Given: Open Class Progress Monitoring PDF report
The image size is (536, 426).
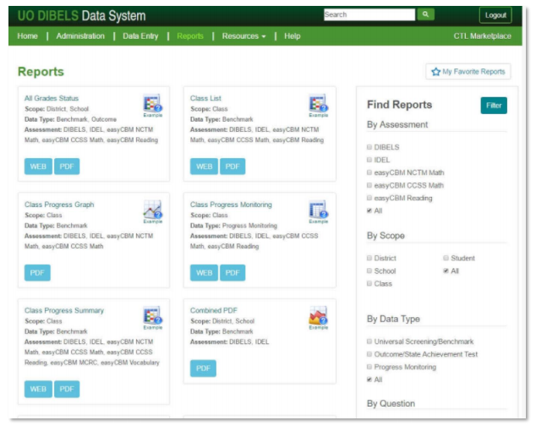Looking at the screenshot, I should pos(232,273).
